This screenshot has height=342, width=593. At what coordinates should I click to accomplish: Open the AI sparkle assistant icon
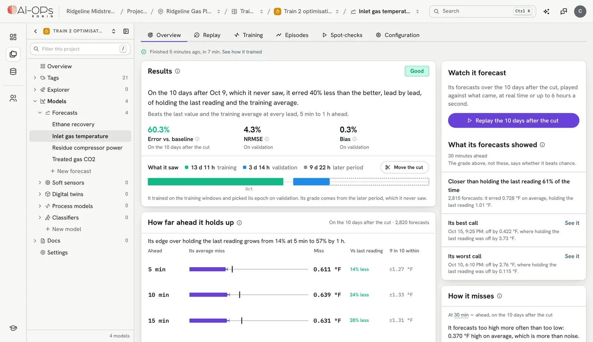(546, 11)
